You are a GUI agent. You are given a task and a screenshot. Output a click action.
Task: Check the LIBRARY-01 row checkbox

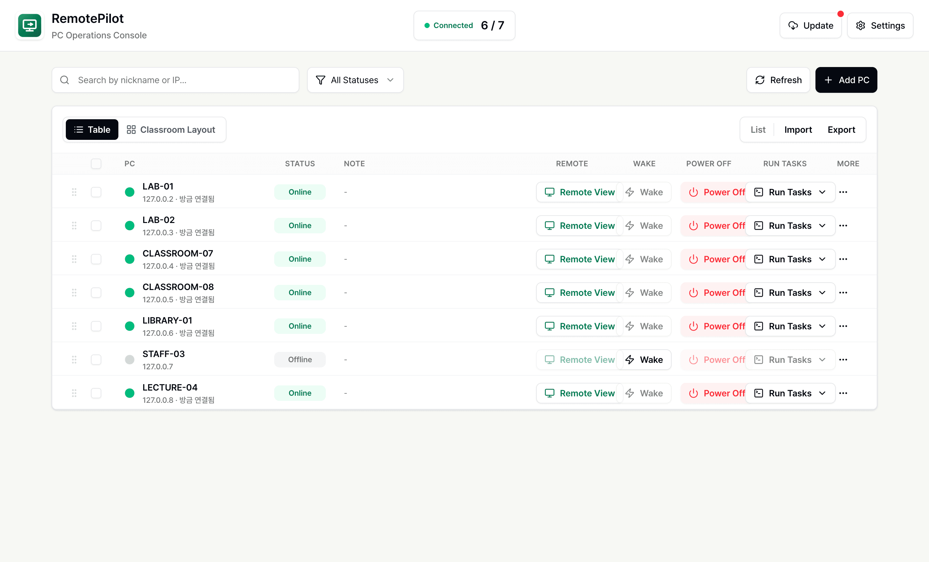click(x=96, y=326)
